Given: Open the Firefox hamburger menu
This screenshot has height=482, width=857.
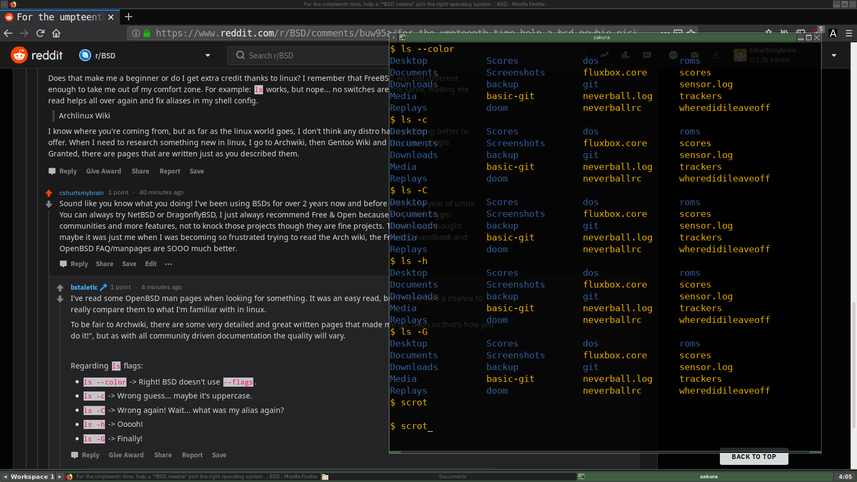Looking at the screenshot, I should (849, 33).
